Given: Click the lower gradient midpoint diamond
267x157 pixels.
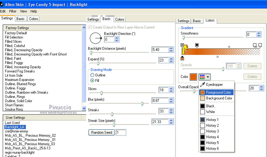Looking at the screenshot, I should click(217, 57).
